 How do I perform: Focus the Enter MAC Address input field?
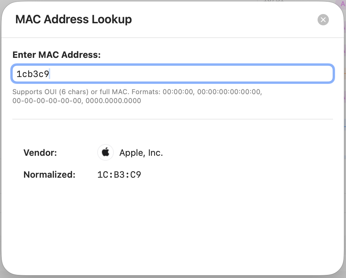point(173,74)
